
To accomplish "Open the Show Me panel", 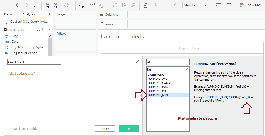I will [x=250, y=5].
